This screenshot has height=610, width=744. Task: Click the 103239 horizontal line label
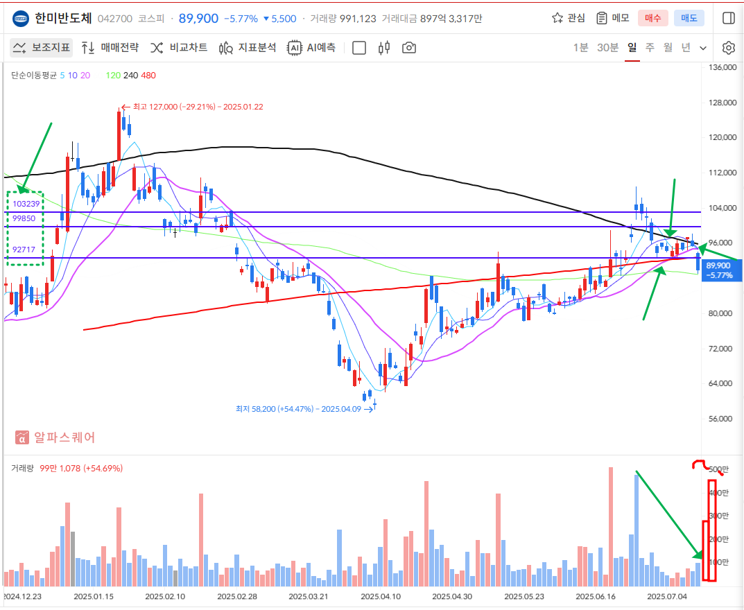click(x=26, y=204)
